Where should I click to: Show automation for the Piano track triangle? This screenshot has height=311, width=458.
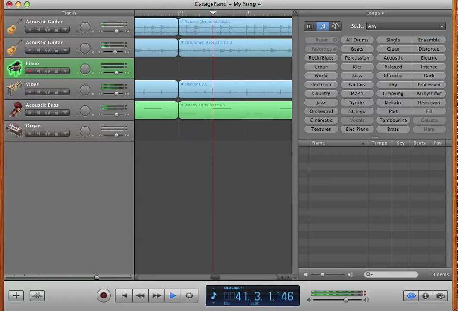[x=65, y=71]
